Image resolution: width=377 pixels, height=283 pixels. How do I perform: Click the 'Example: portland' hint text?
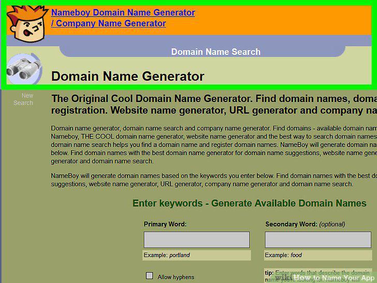167,255
